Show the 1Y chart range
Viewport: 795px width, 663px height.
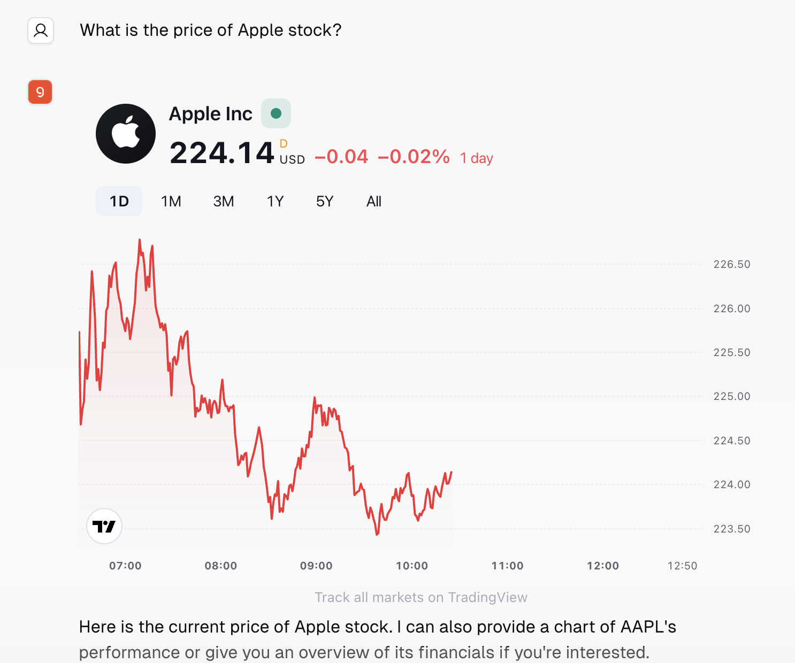pyautogui.click(x=275, y=201)
